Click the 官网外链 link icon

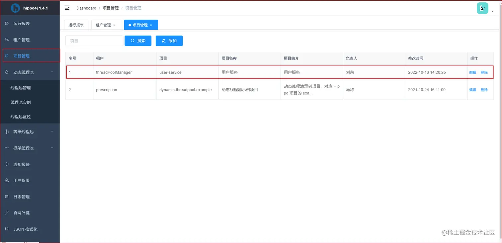[7, 213]
